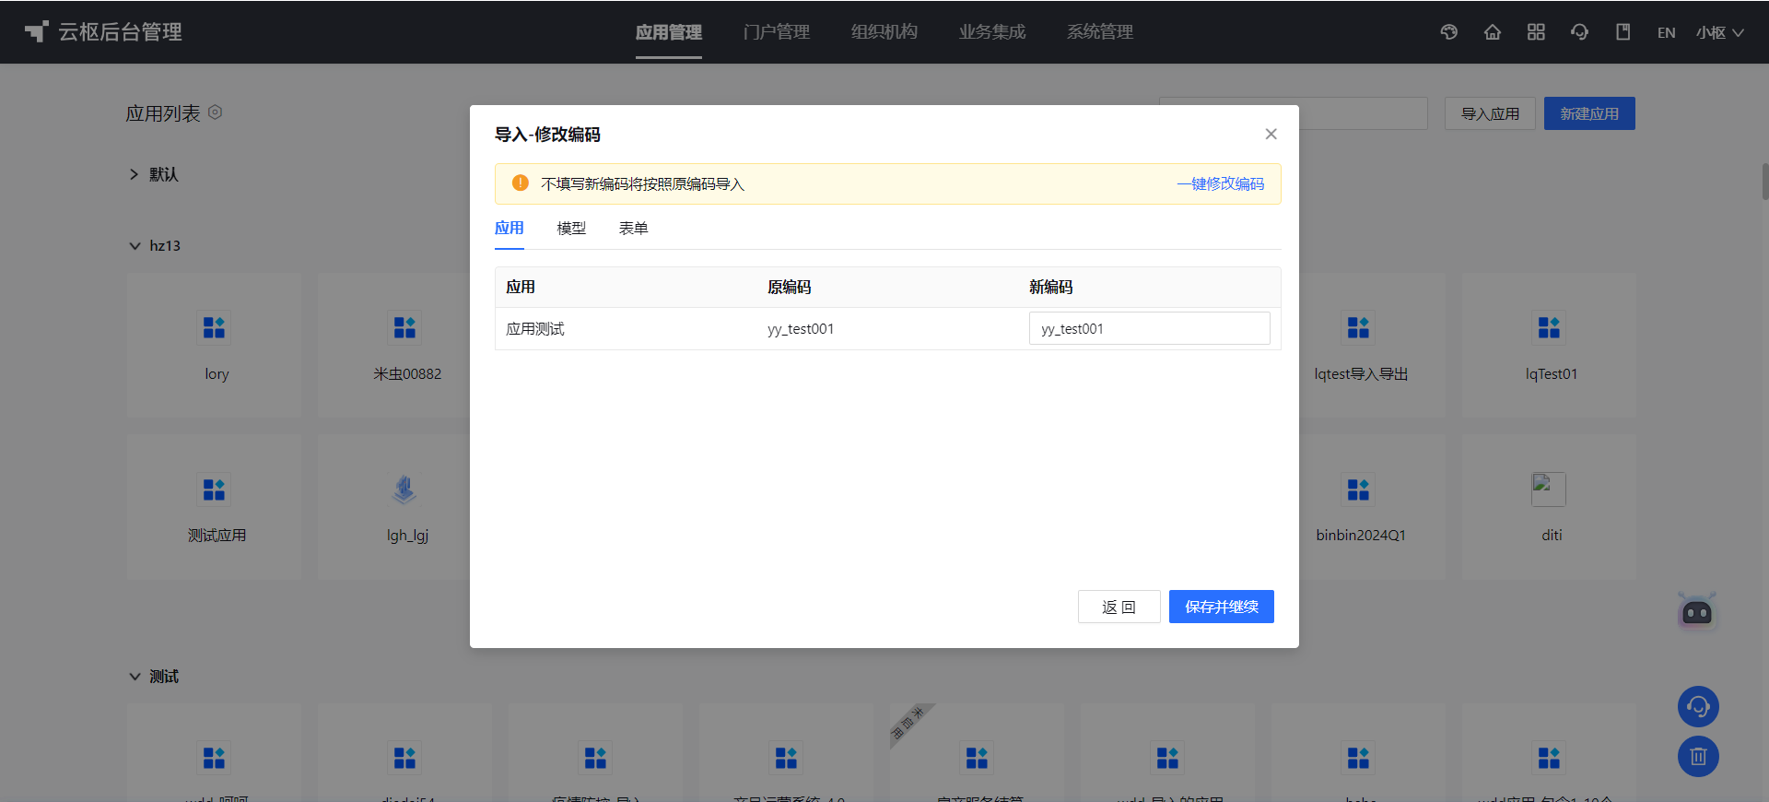Click the blue circular headset support button
Viewport: 1769px width, 802px height.
(1698, 707)
